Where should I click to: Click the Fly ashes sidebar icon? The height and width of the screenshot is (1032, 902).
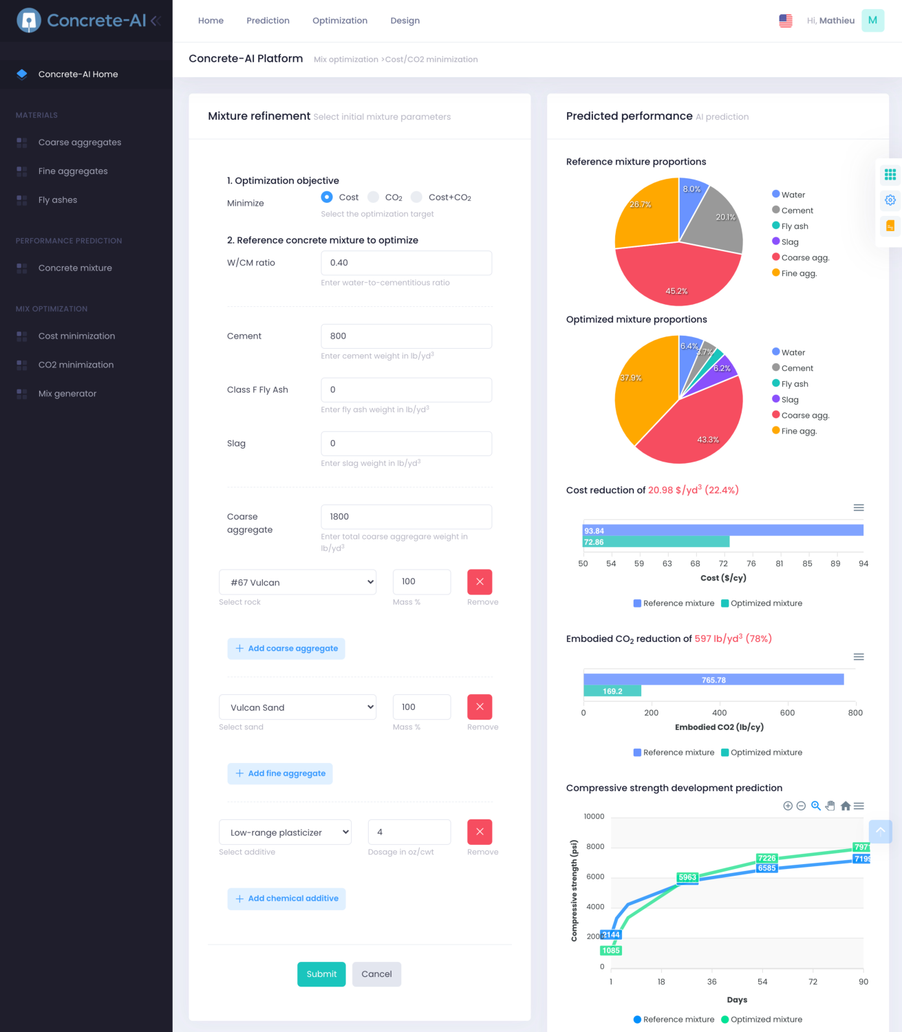pyautogui.click(x=22, y=200)
